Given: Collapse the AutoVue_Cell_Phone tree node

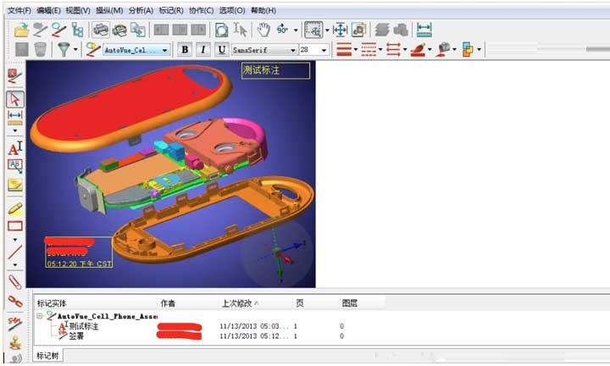Looking at the screenshot, I should point(39,316).
